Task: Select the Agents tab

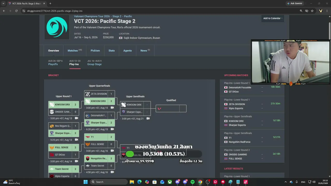Action: click(127, 51)
